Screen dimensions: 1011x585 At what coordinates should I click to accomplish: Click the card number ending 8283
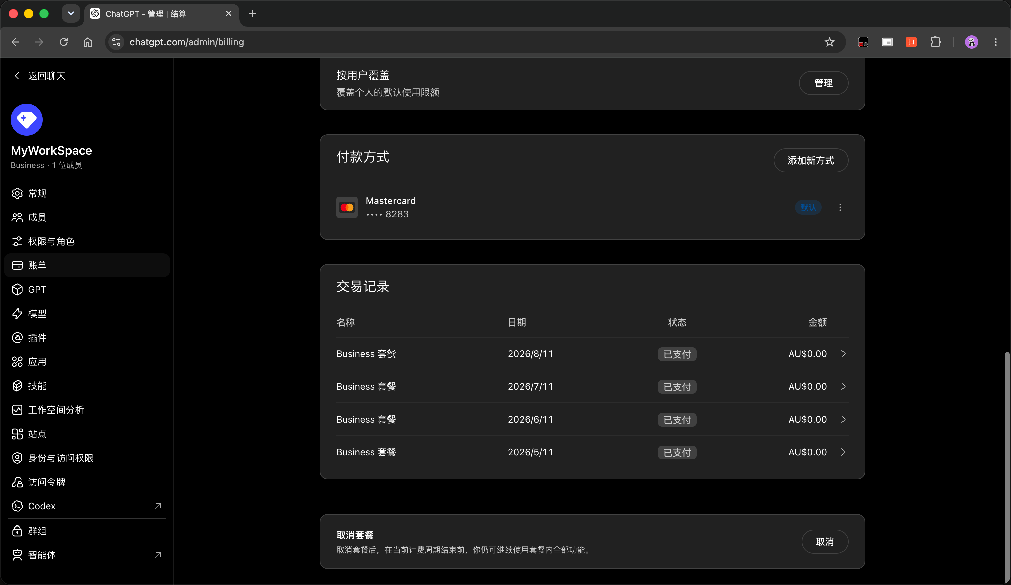[x=387, y=214]
